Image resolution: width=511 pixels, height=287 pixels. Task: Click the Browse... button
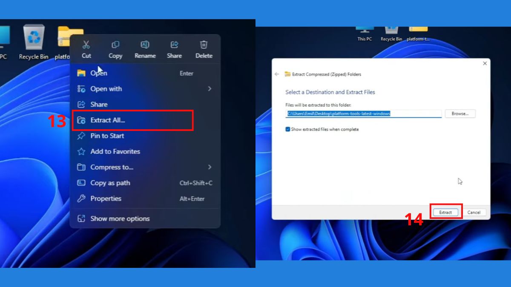(x=460, y=114)
